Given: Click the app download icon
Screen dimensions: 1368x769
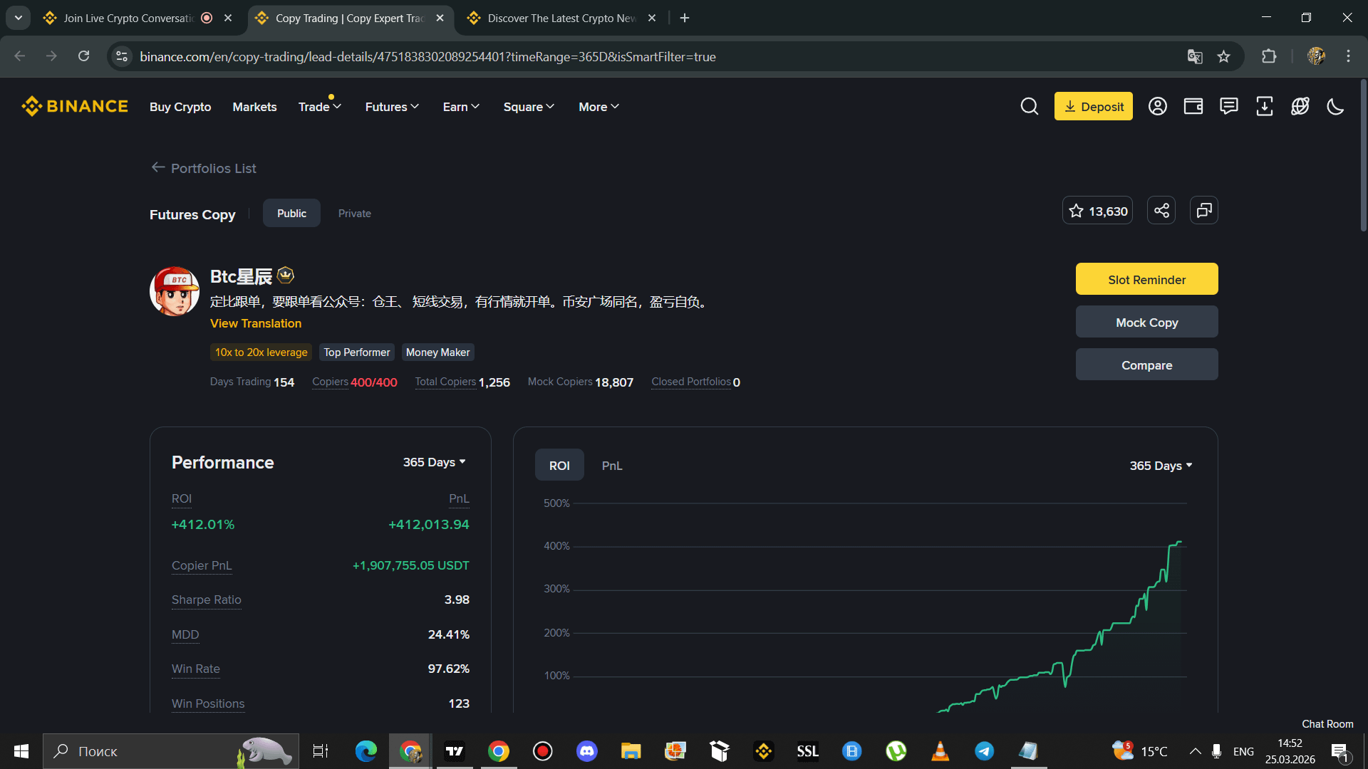Looking at the screenshot, I should [1264, 106].
